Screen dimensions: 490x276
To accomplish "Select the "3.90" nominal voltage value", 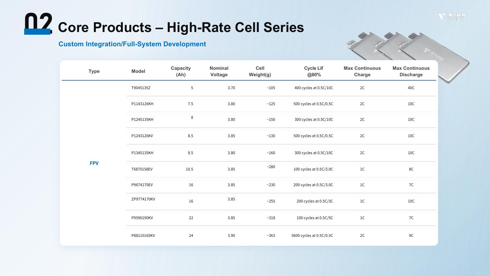I will pos(231,236).
